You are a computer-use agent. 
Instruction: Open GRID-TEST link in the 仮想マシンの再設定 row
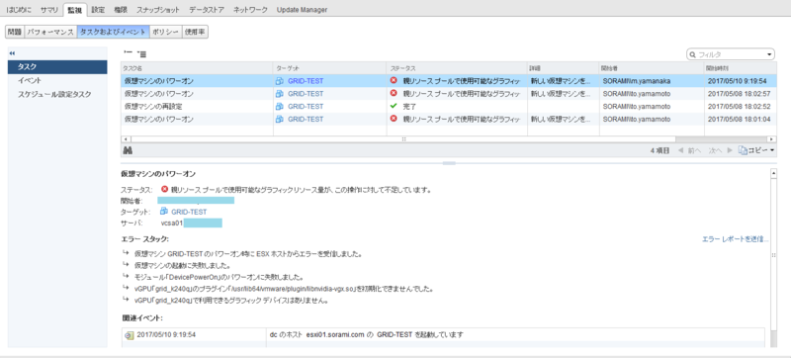pos(306,107)
